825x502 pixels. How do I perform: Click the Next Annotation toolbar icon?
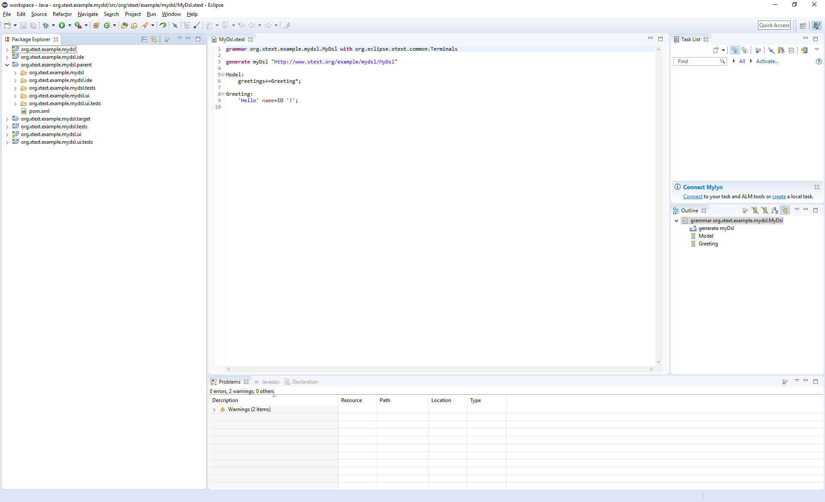(x=209, y=25)
